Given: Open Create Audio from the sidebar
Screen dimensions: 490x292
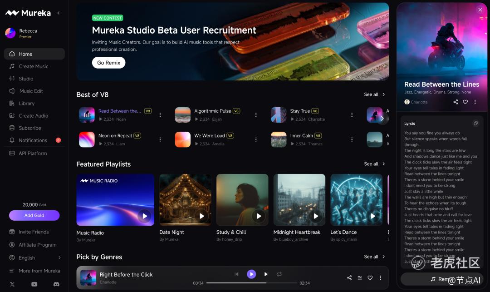Looking at the screenshot, I should (34, 116).
